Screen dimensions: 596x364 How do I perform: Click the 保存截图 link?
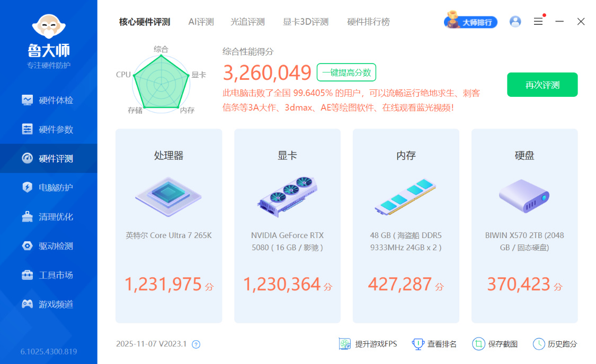(x=503, y=344)
